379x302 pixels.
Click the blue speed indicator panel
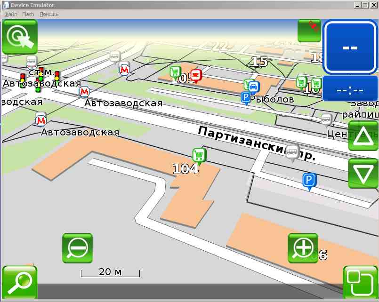(x=350, y=47)
